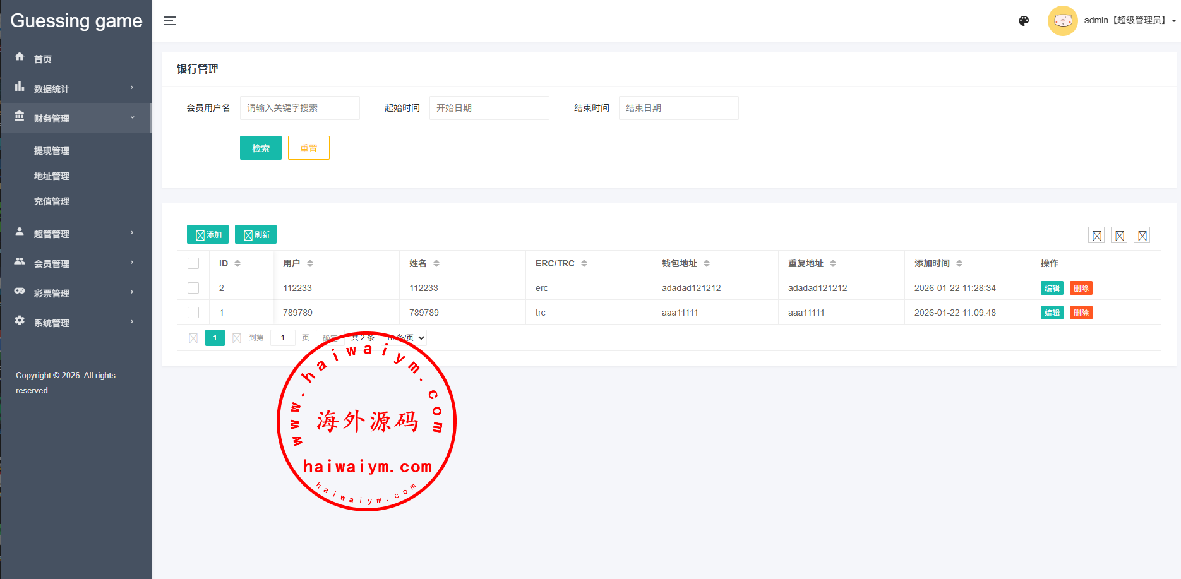1181x579 pixels.
Task: Toggle the select-all checkbox in table header
Action: coord(193,263)
